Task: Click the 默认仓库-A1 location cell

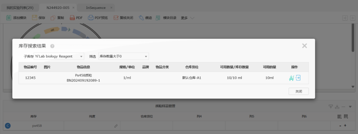Action: (192, 78)
